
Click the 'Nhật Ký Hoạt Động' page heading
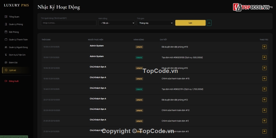59,7
